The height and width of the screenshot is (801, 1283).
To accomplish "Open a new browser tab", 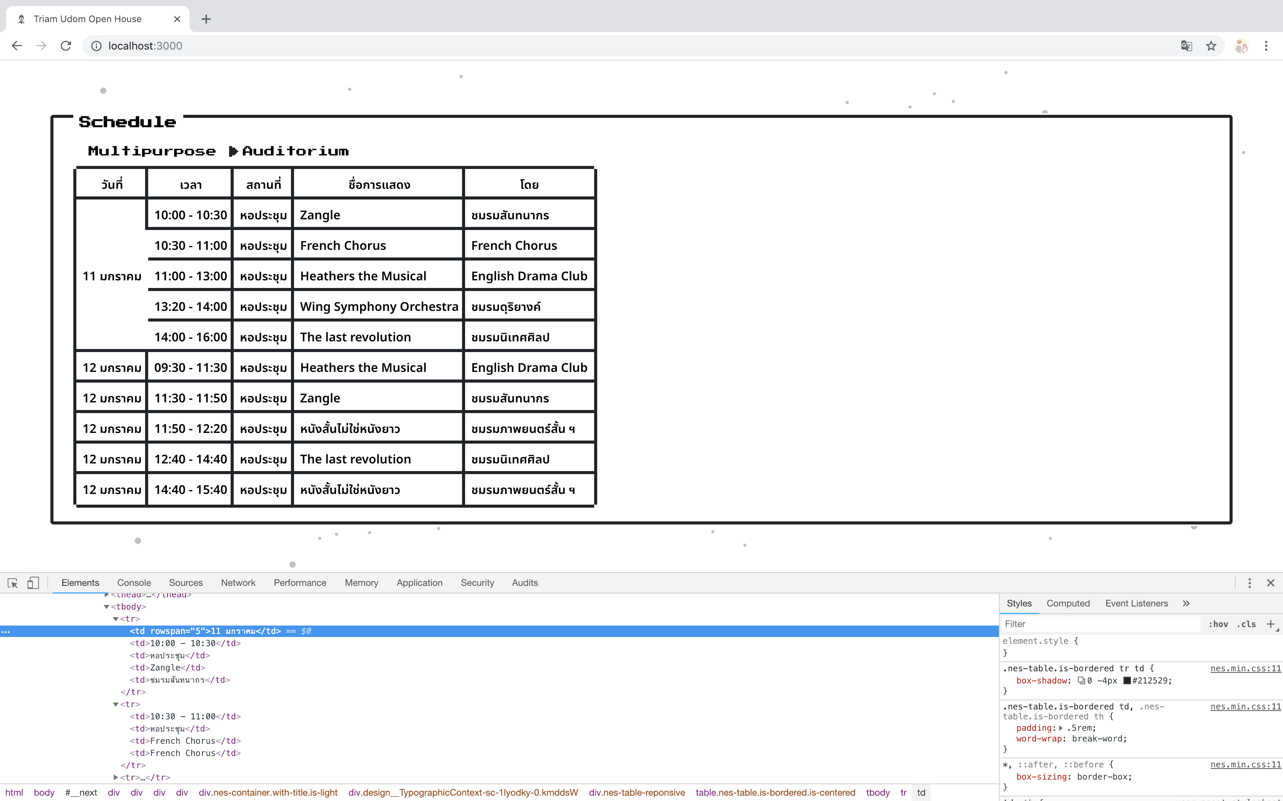I will pyautogui.click(x=206, y=19).
